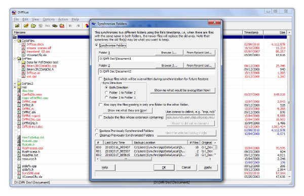Click the Apply button

208,167
